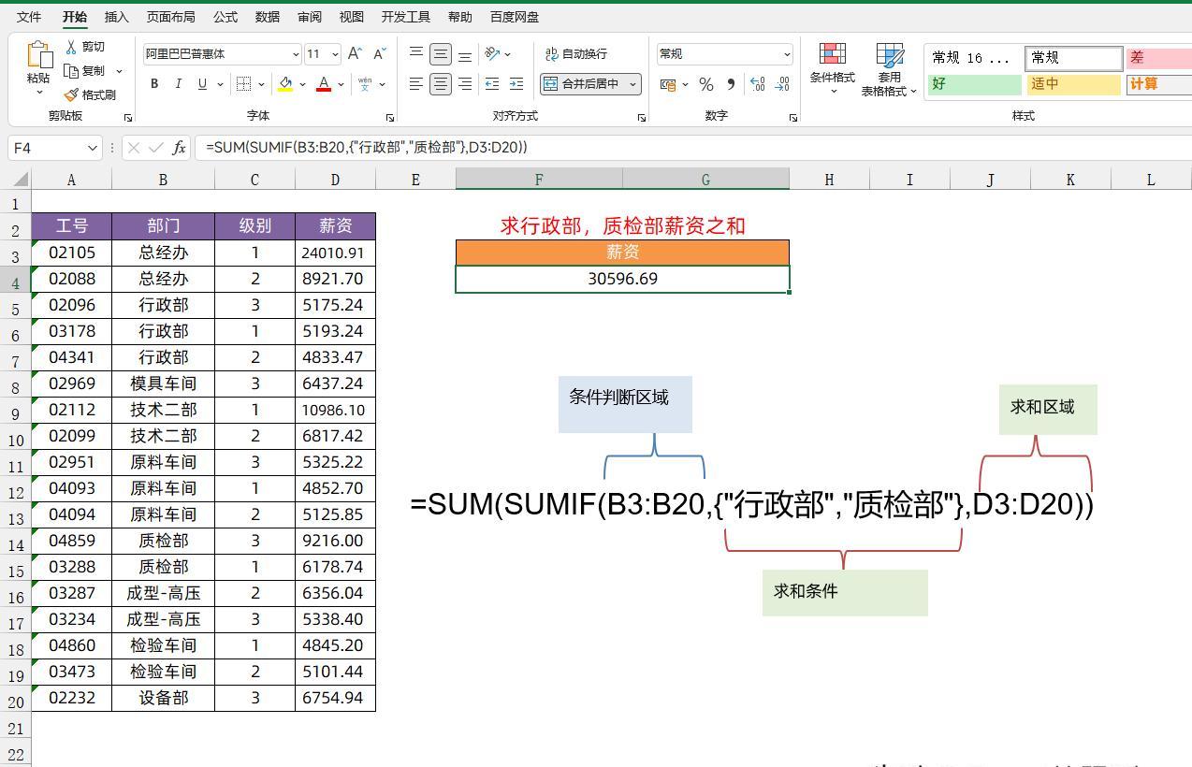
Task: Switch to the 开发工具 (Developer) tab
Action: (x=406, y=17)
